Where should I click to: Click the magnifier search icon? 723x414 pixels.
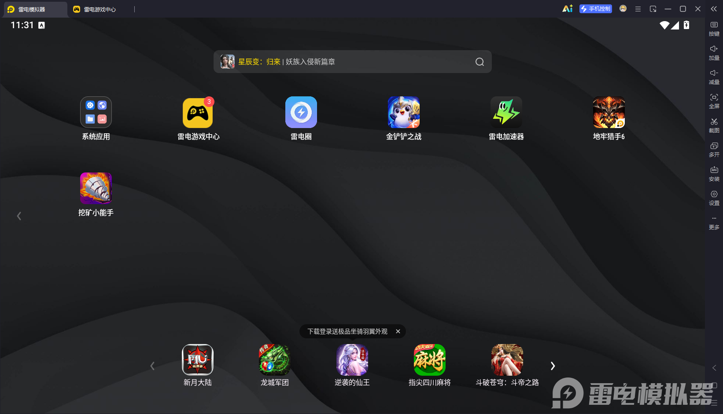coord(480,62)
